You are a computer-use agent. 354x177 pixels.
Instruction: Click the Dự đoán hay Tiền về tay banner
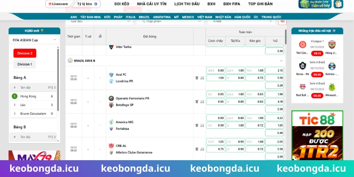315,4
